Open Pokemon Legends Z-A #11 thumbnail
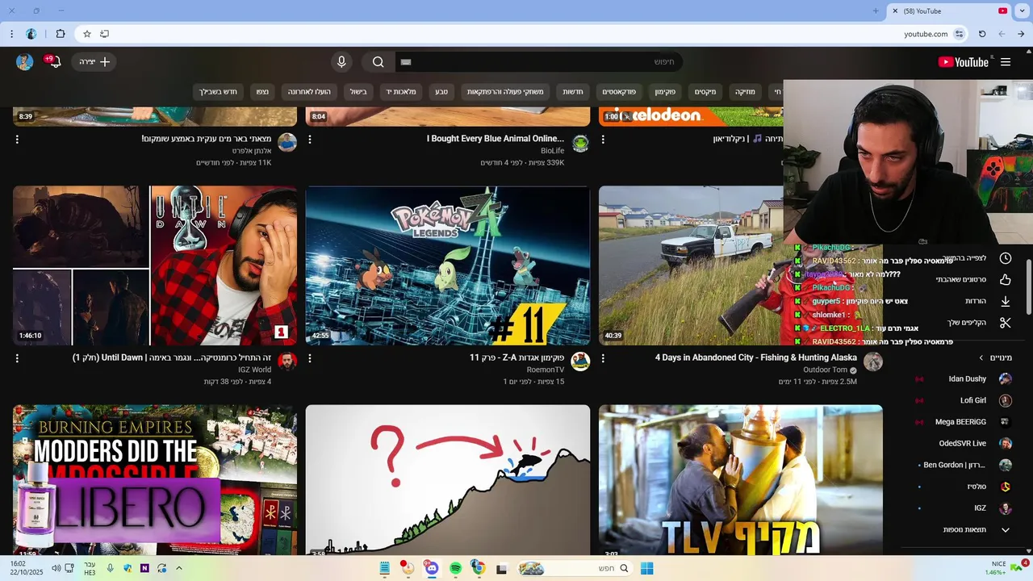The image size is (1033, 581). pyautogui.click(x=448, y=265)
